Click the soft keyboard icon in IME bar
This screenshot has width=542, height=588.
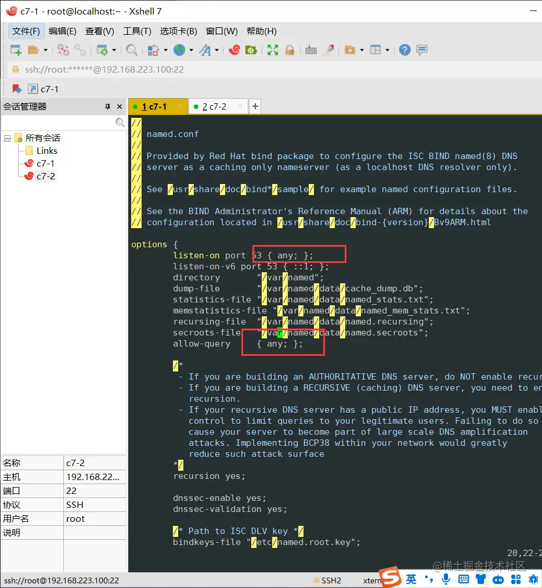463,579
